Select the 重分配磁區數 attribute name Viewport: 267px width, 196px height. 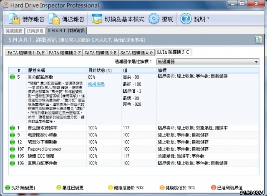40,77
